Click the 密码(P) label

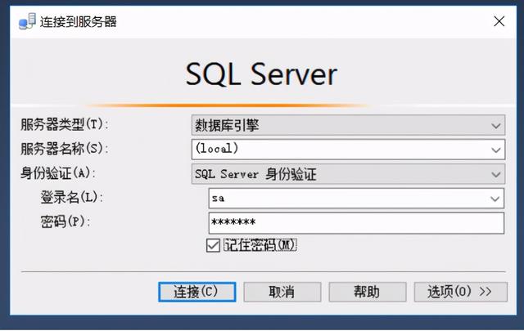click(x=65, y=221)
